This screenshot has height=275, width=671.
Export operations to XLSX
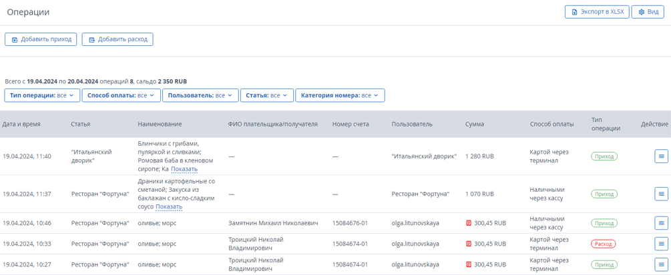pyautogui.click(x=597, y=12)
